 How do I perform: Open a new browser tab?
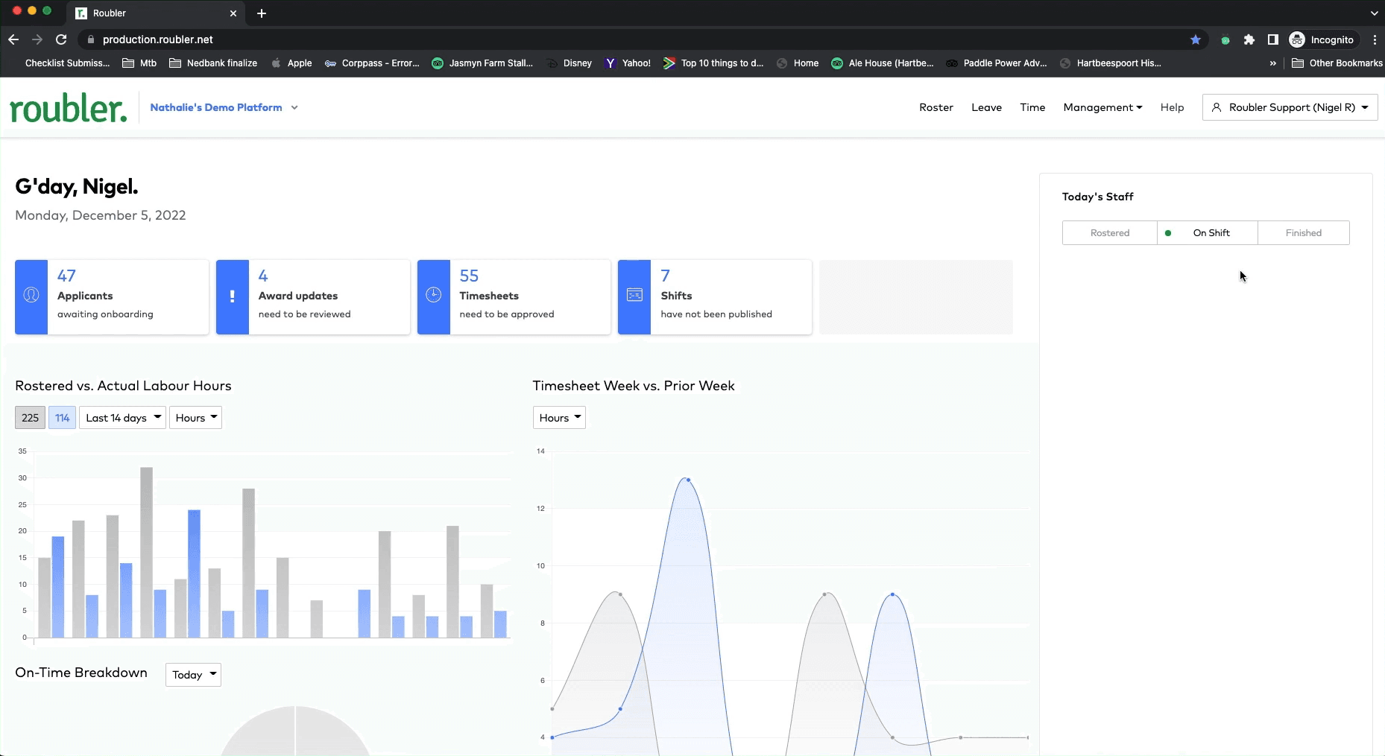click(x=262, y=13)
